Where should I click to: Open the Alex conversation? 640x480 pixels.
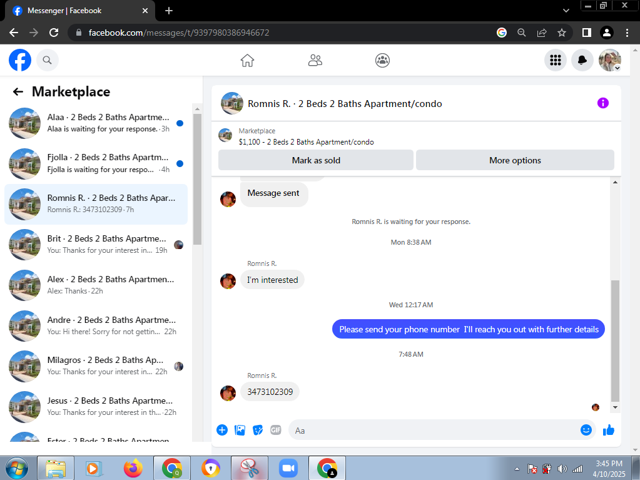pos(96,285)
